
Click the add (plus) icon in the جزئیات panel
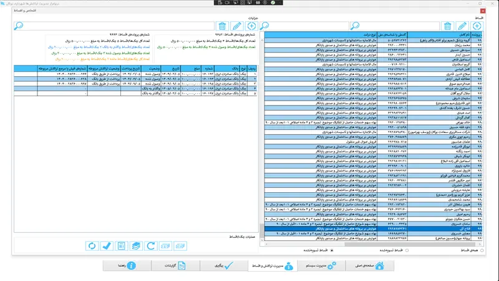pyautogui.click(x=251, y=26)
